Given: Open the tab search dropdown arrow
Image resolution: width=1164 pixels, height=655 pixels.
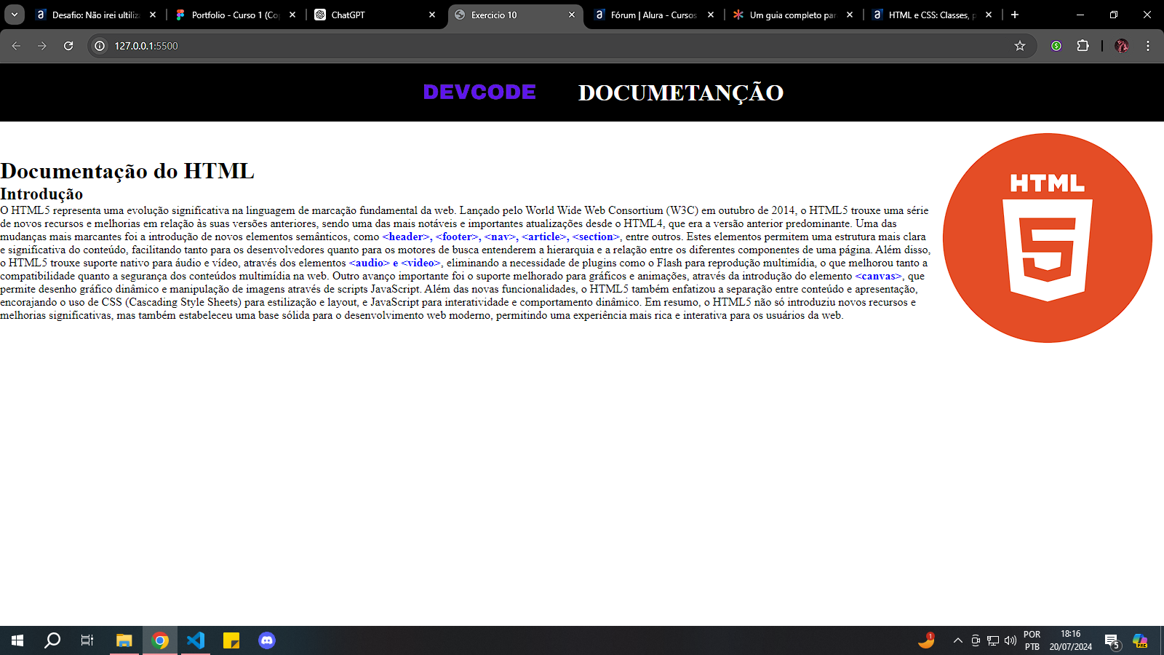Looking at the screenshot, I should point(14,15).
